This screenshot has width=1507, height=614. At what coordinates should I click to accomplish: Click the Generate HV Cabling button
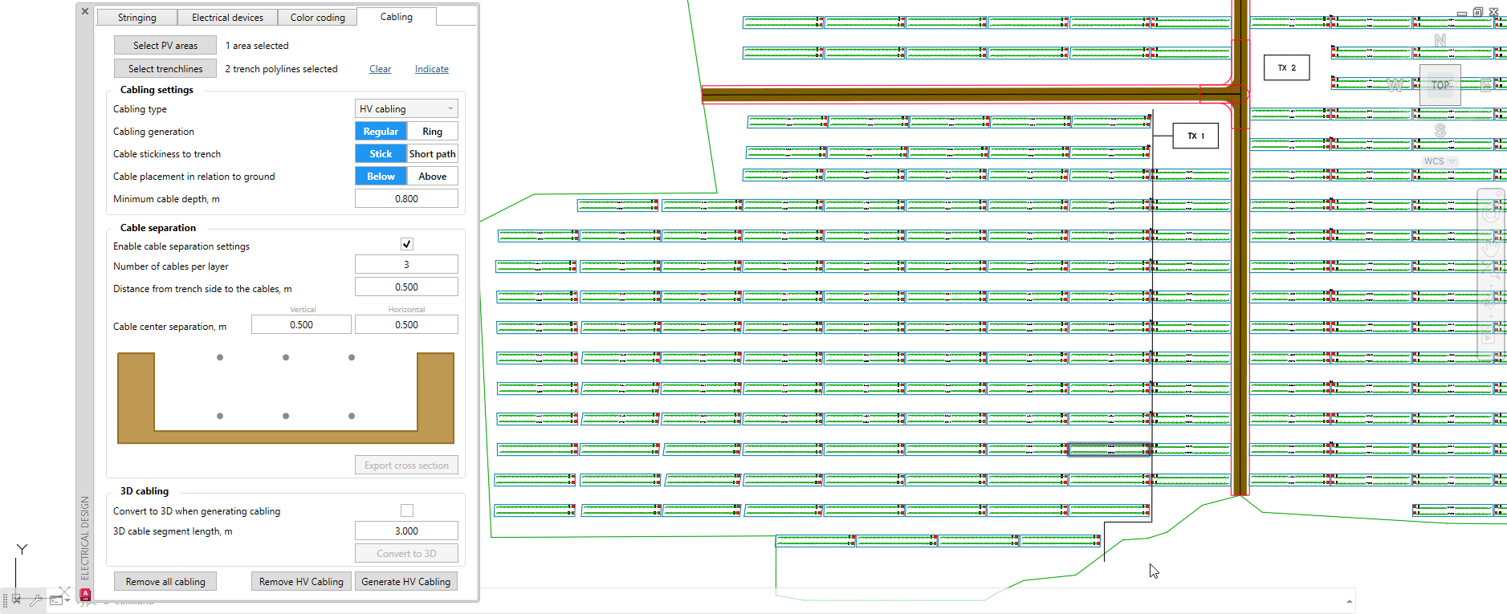click(405, 582)
